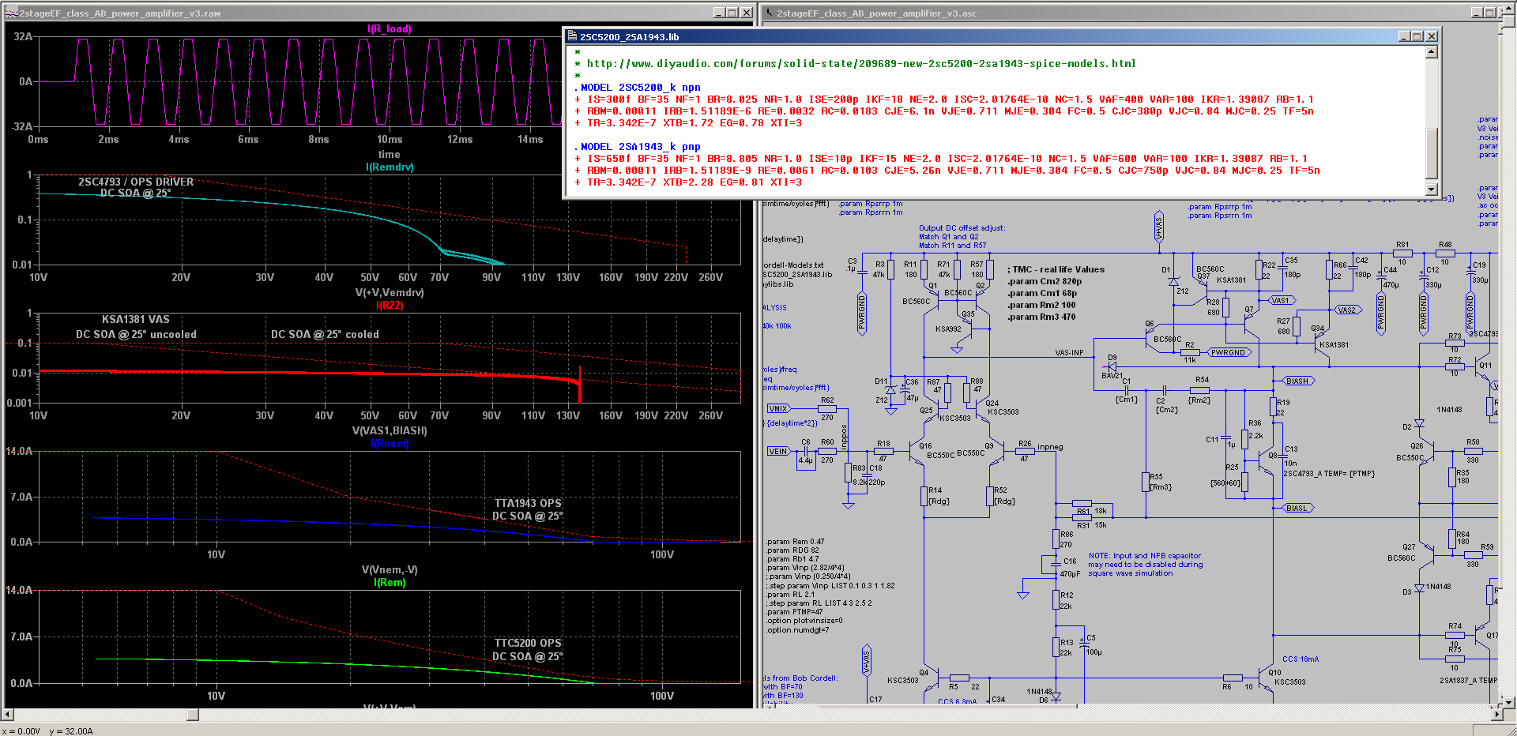Select the I(Rnem) trace label

[390, 444]
